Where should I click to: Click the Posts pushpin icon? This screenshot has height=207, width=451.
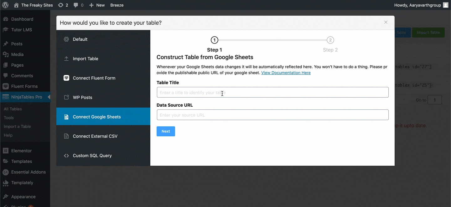click(6, 44)
